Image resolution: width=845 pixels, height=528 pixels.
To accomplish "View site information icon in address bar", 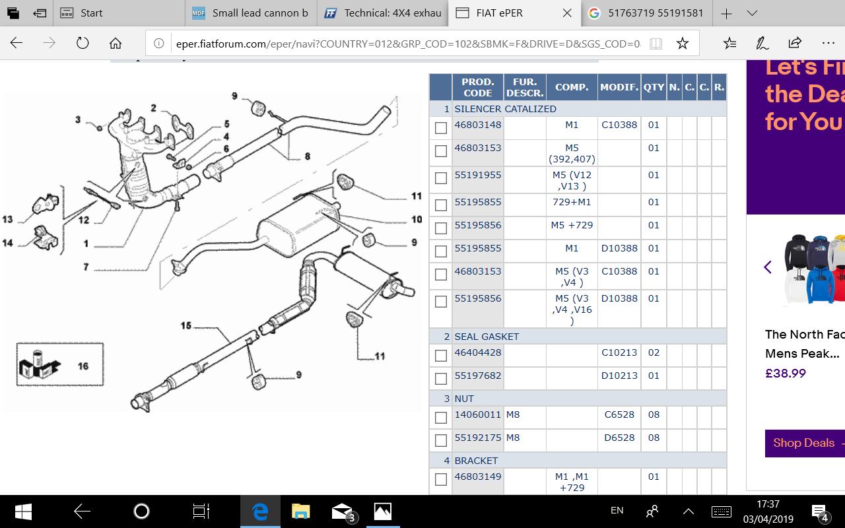I will click(x=158, y=44).
